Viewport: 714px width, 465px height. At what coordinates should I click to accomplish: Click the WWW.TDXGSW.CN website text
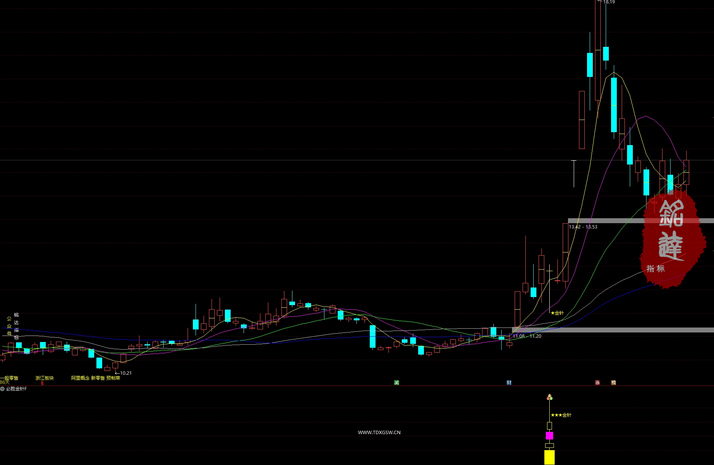(x=379, y=432)
